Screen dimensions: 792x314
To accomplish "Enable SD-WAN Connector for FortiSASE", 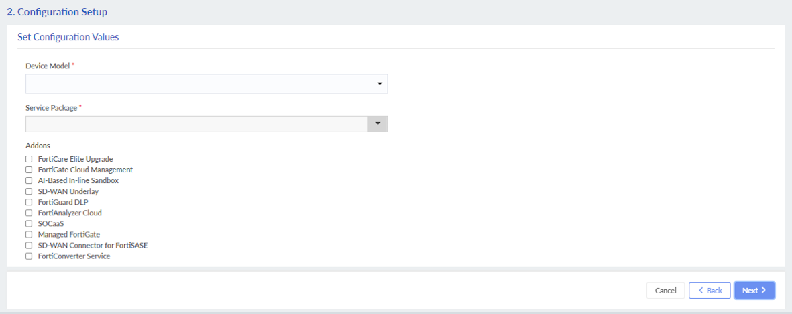I will 29,245.
